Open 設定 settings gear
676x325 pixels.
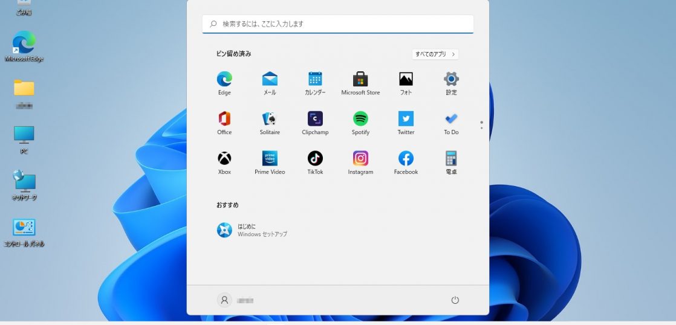(452, 83)
